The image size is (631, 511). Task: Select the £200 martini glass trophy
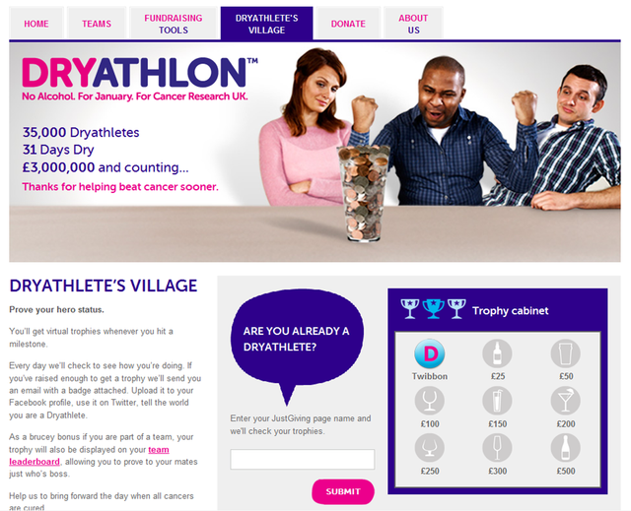(565, 401)
